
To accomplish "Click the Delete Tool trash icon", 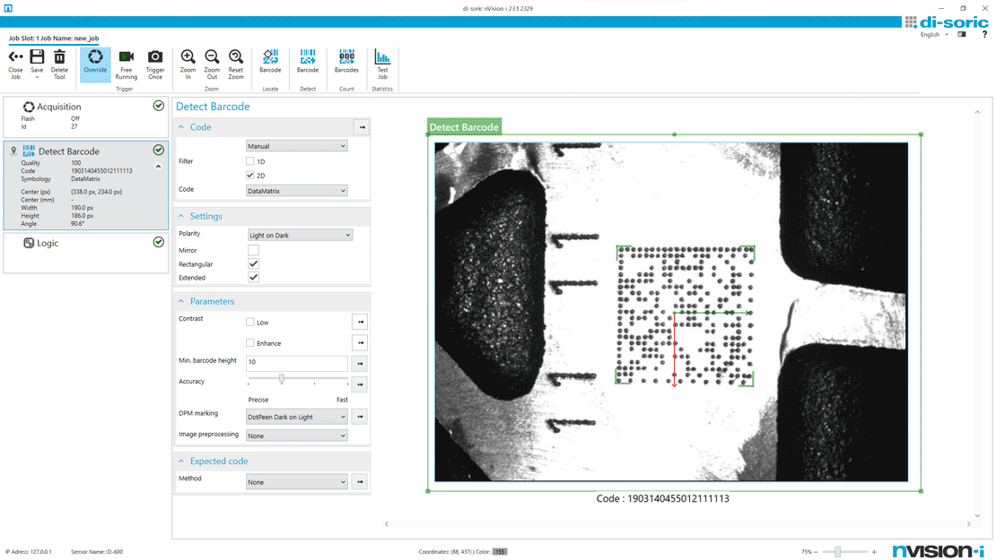I will 59,57.
